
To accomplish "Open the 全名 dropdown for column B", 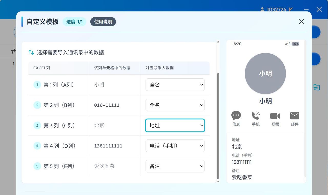I will coord(175,105).
